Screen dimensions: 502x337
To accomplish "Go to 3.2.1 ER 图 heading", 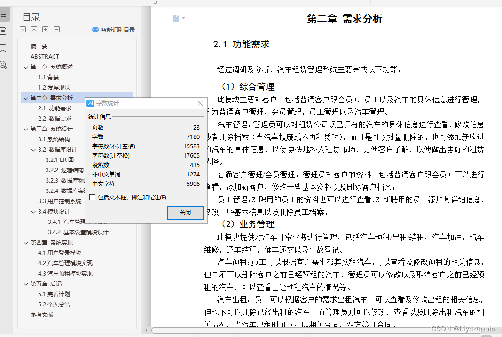I will click(x=60, y=160).
